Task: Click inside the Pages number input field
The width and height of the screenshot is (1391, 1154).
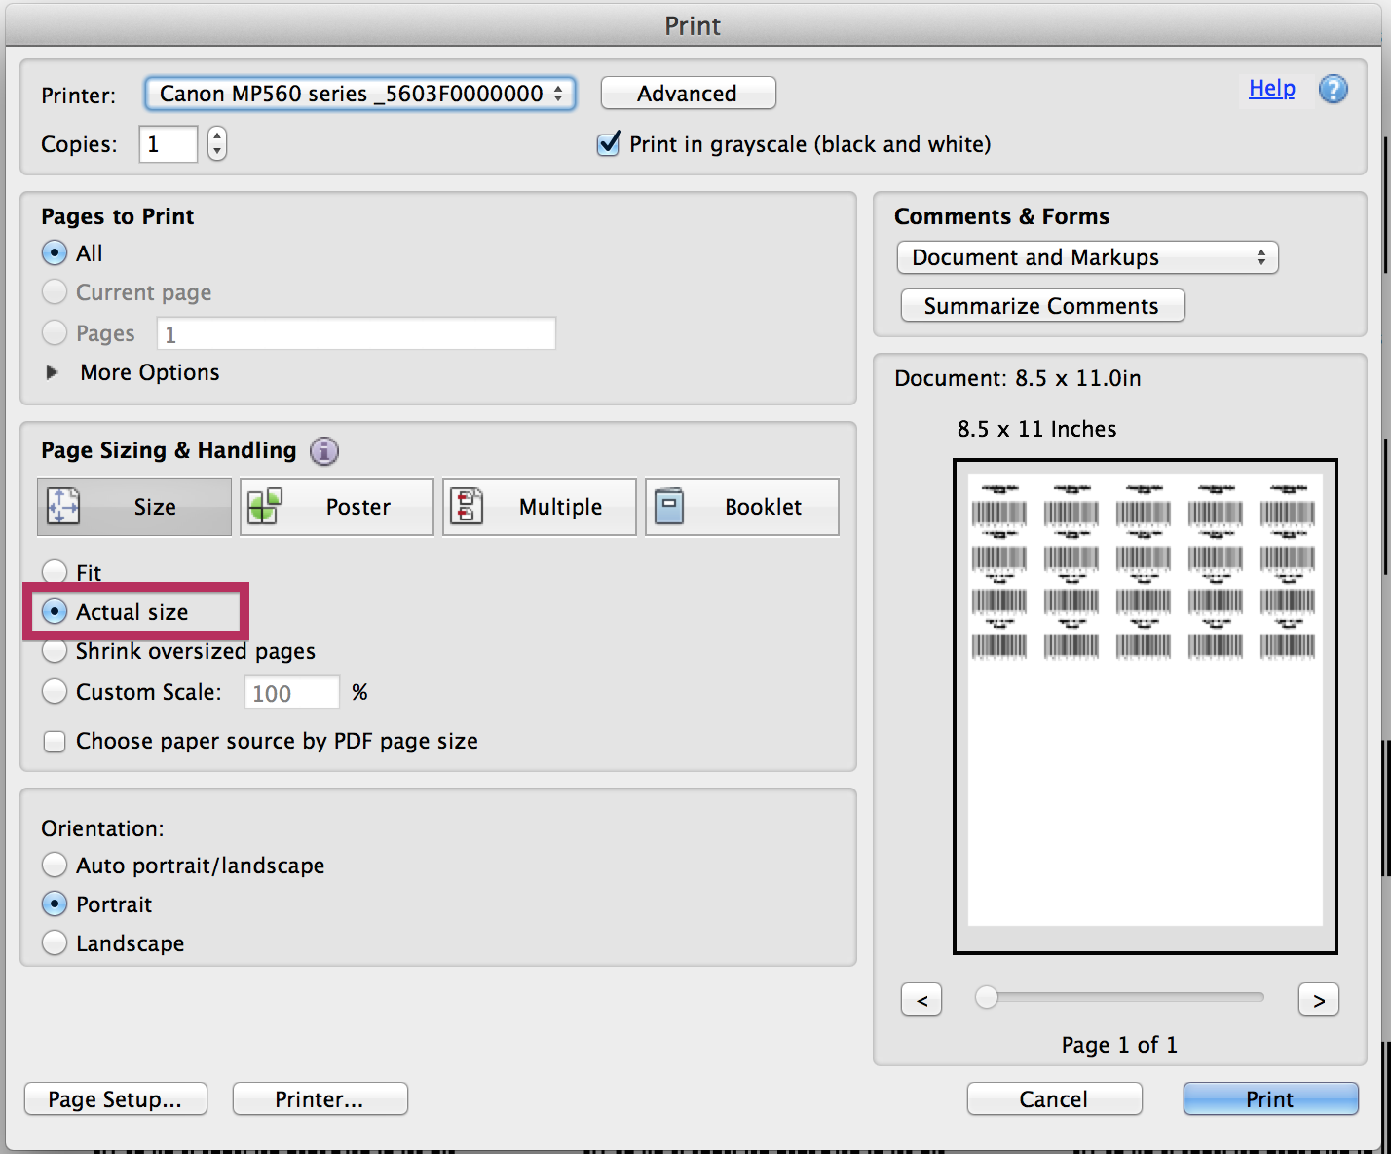Action: click(356, 332)
